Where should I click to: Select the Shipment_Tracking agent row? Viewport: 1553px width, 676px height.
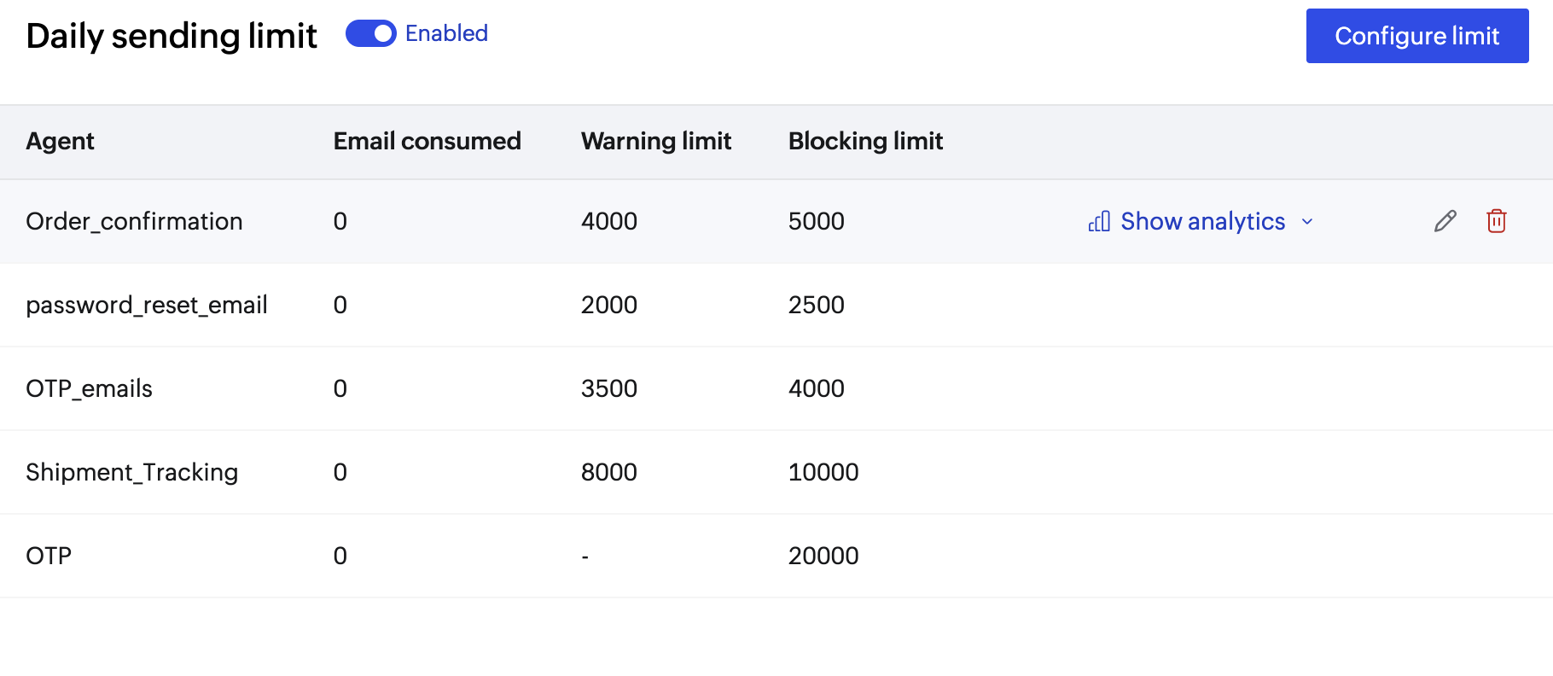tap(131, 473)
